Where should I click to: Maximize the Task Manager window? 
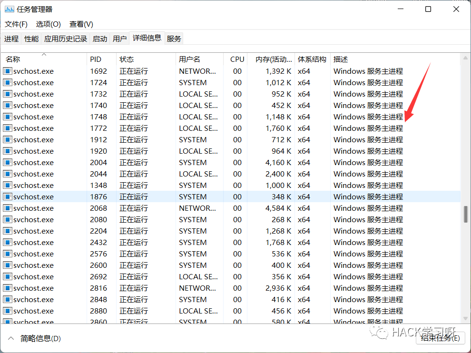click(428, 10)
